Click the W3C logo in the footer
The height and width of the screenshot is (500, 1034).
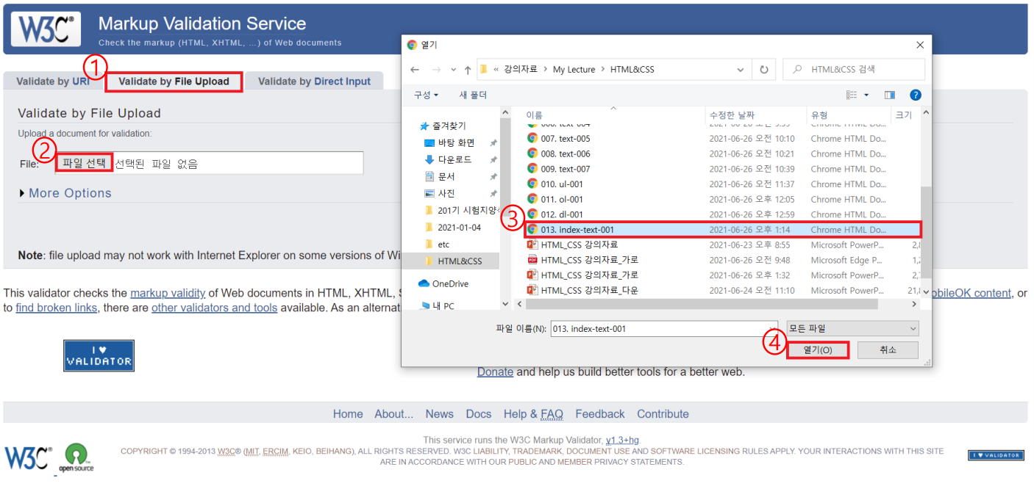[x=29, y=457]
